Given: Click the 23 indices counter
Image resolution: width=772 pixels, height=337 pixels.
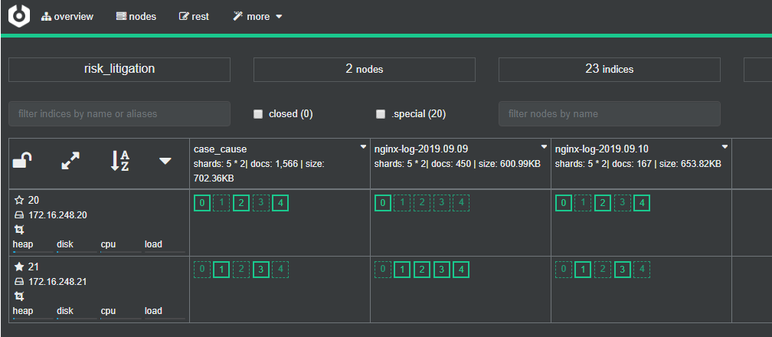Looking at the screenshot, I should (x=610, y=70).
